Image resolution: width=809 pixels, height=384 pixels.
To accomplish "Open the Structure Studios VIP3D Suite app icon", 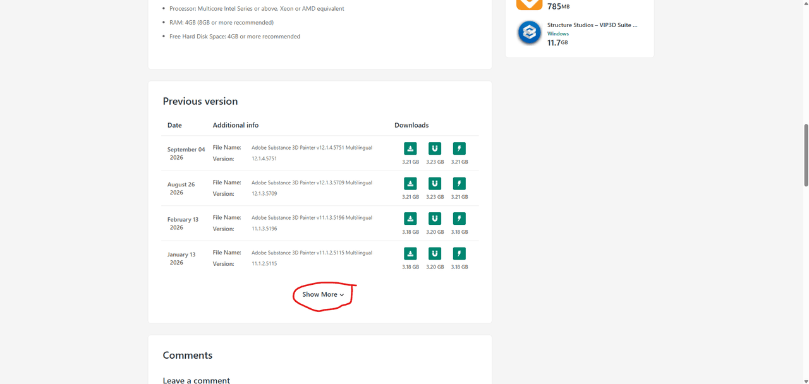I will point(529,33).
